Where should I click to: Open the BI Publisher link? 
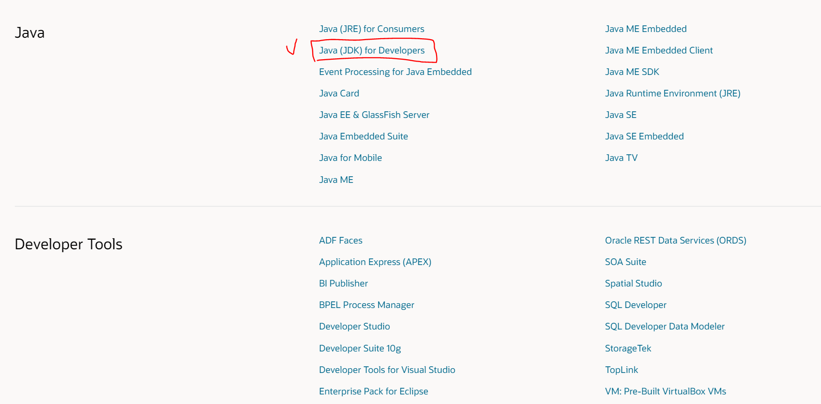(x=343, y=284)
